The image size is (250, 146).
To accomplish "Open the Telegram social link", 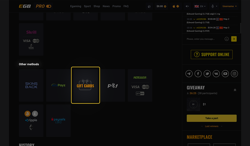I will 189,74.
